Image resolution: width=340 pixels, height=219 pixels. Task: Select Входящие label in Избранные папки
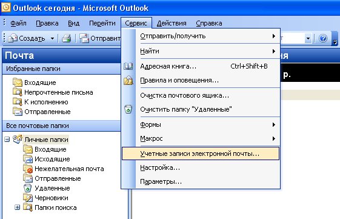pyautogui.click(x=40, y=83)
